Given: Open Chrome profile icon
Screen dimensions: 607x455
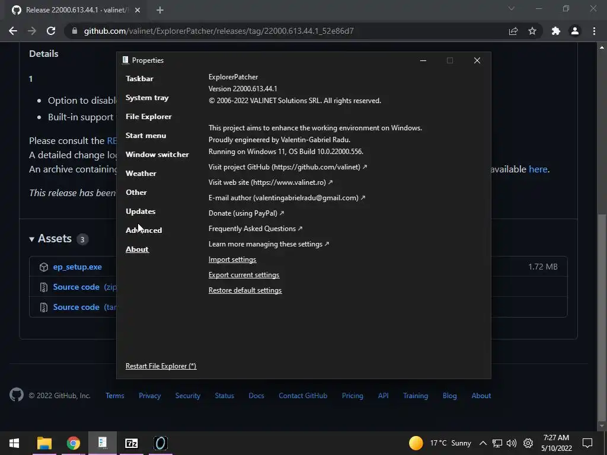Looking at the screenshot, I should 575,31.
